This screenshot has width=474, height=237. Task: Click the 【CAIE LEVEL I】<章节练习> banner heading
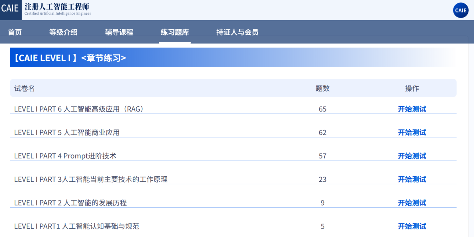click(x=69, y=58)
